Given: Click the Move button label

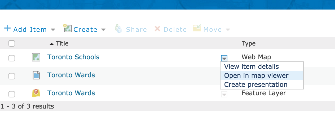Looking at the screenshot, I should 213,29.
